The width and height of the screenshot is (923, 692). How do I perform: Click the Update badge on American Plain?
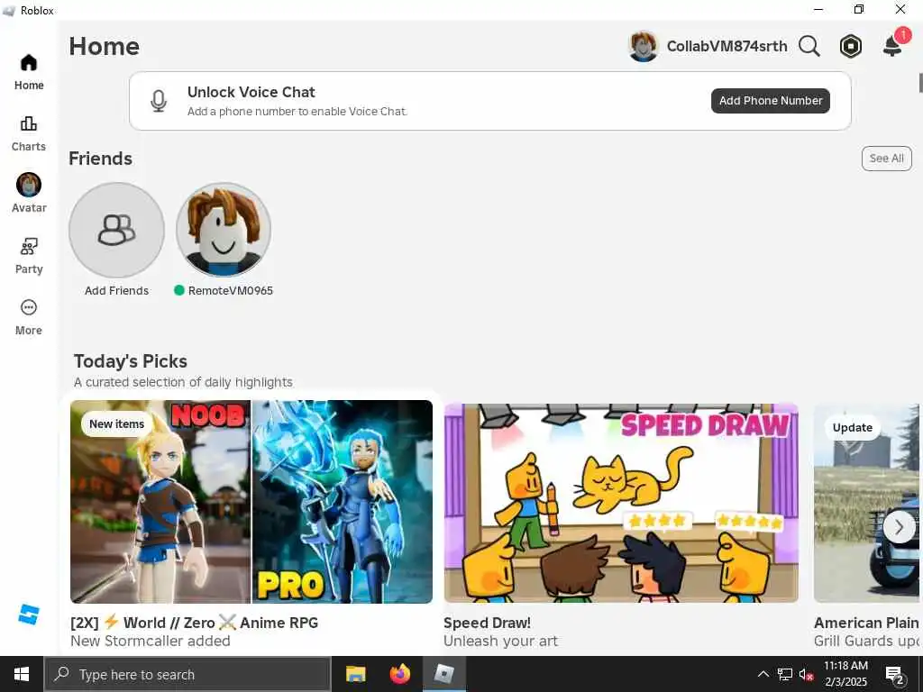(x=853, y=428)
